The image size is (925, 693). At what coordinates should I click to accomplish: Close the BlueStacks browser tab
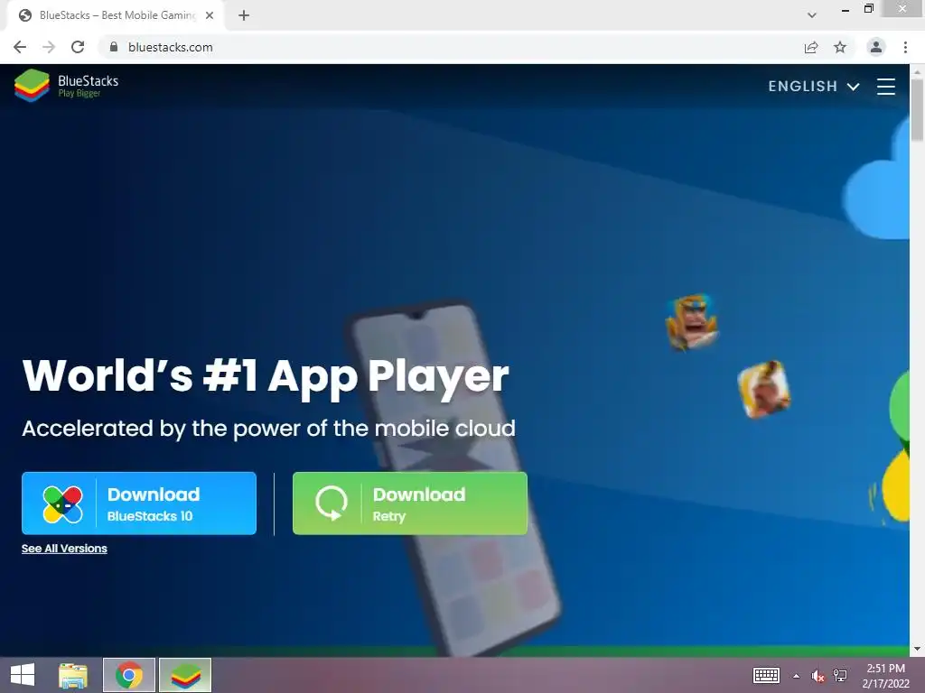[x=210, y=15]
